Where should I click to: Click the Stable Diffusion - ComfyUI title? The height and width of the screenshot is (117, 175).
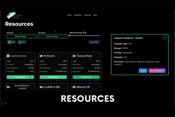coord(22,87)
